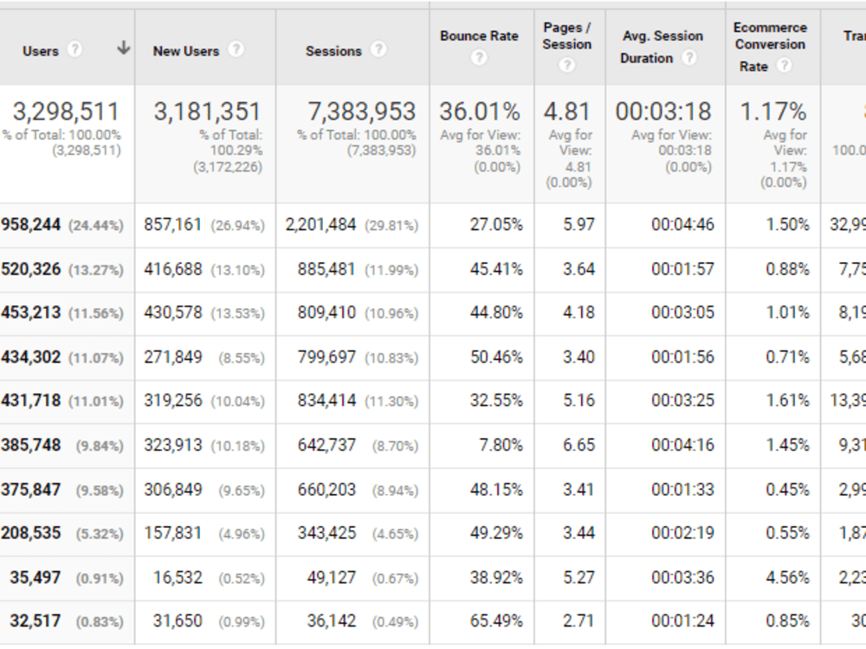Screen dimensions: 866x649
Task: Click the new users cell 416,688
Action: tap(173, 269)
